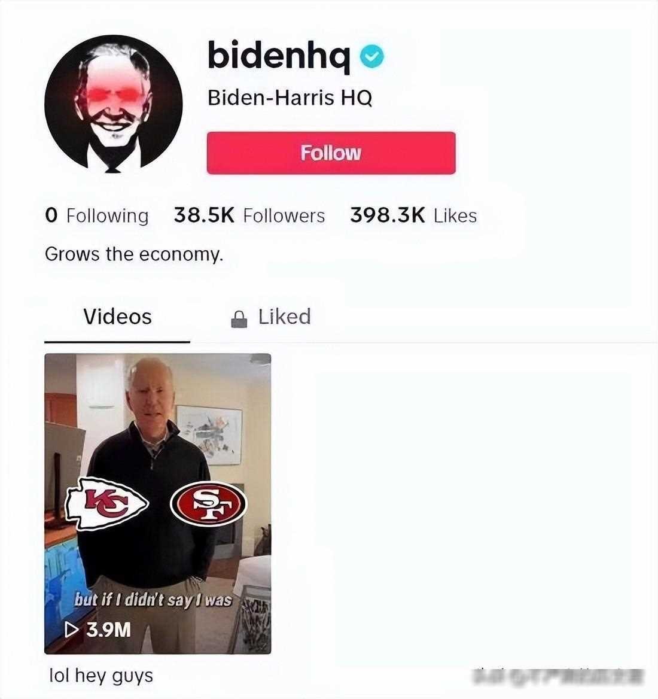Open the video thumbnail in the grid
658x699 pixels.
point(158,504)
